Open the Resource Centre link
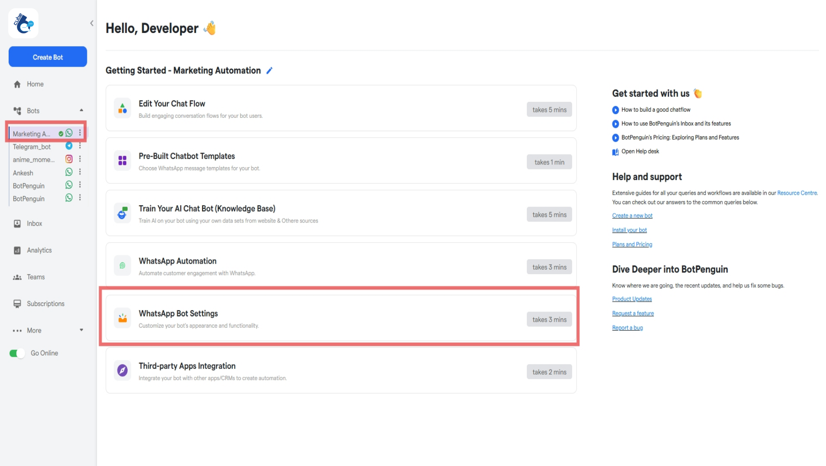 coord(797,193)
